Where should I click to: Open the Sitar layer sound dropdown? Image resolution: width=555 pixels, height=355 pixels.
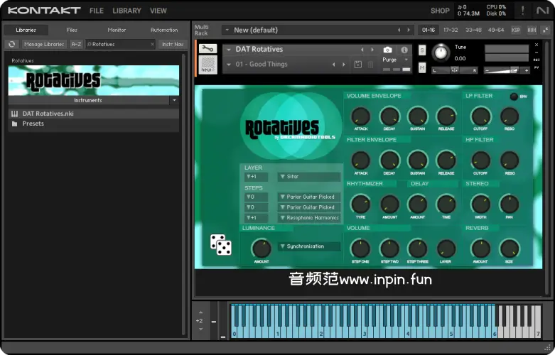tap(308, 177)
